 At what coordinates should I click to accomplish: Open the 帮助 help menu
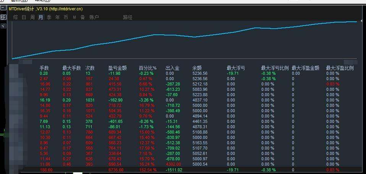(x=42, y=1)
